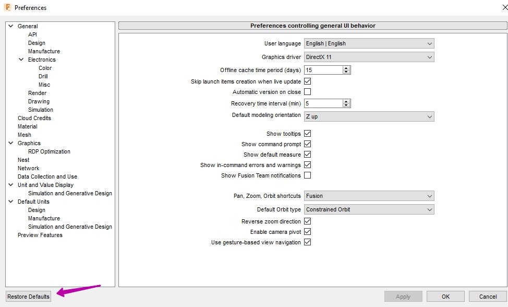Disable Show default measure
The height and width of the screenshot is (307, 508).
click(307, 155)
